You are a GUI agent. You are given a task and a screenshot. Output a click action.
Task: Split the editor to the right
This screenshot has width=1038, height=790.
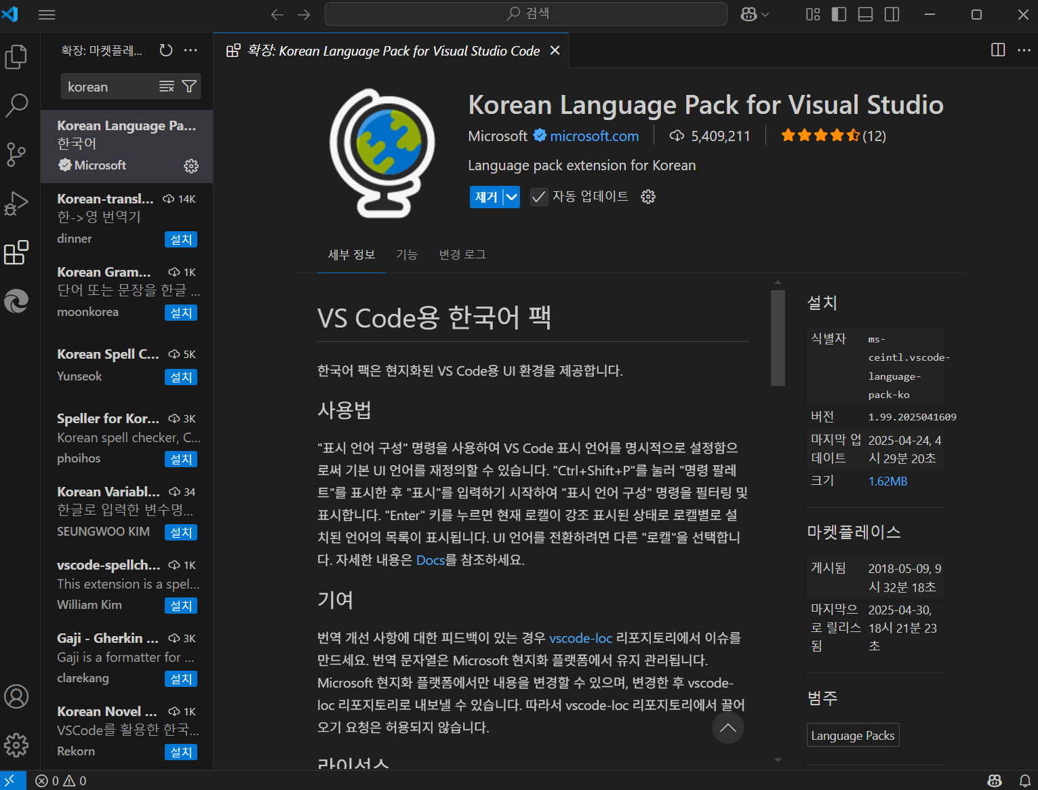[998, 50]
